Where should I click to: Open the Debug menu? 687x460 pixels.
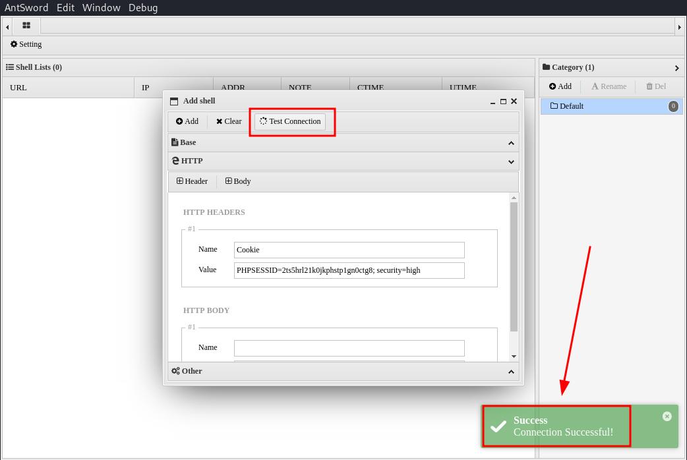143,7
